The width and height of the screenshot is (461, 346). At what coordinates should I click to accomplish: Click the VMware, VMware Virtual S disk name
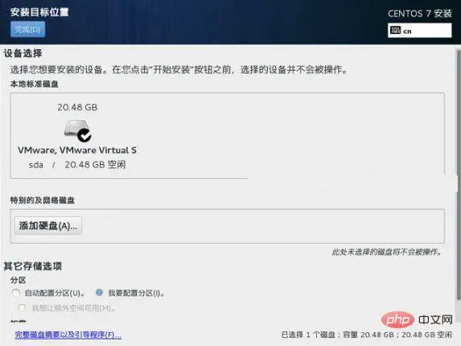click(77, 150)
